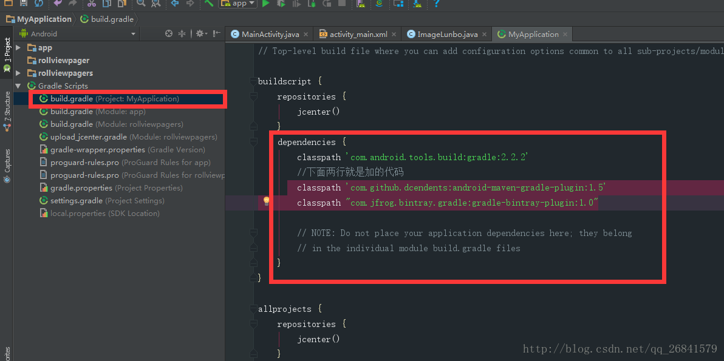
Task: Switch to the ImageLunbo.java tab
Action: [448, 34]
